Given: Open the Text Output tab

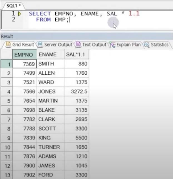Looking at the screenshot, I should click(91, 45).
